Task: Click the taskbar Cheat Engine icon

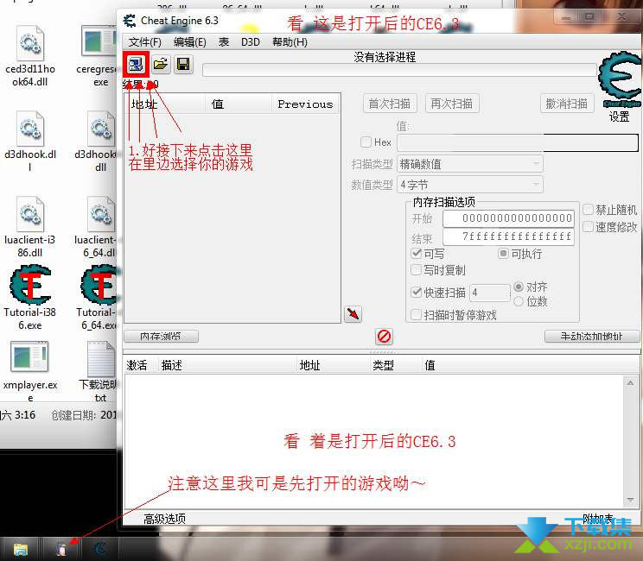Action: point(99,549)
